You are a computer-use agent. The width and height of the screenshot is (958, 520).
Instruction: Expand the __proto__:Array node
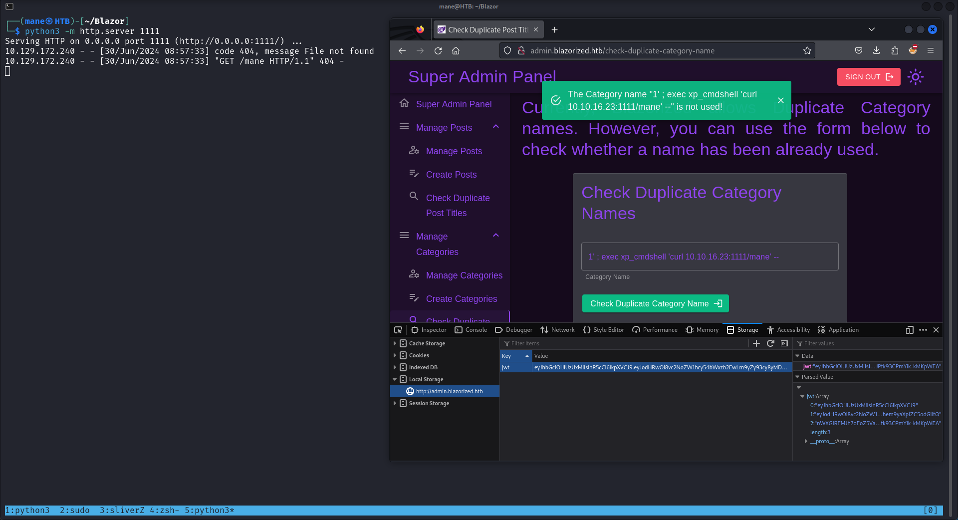pos(806,441)
